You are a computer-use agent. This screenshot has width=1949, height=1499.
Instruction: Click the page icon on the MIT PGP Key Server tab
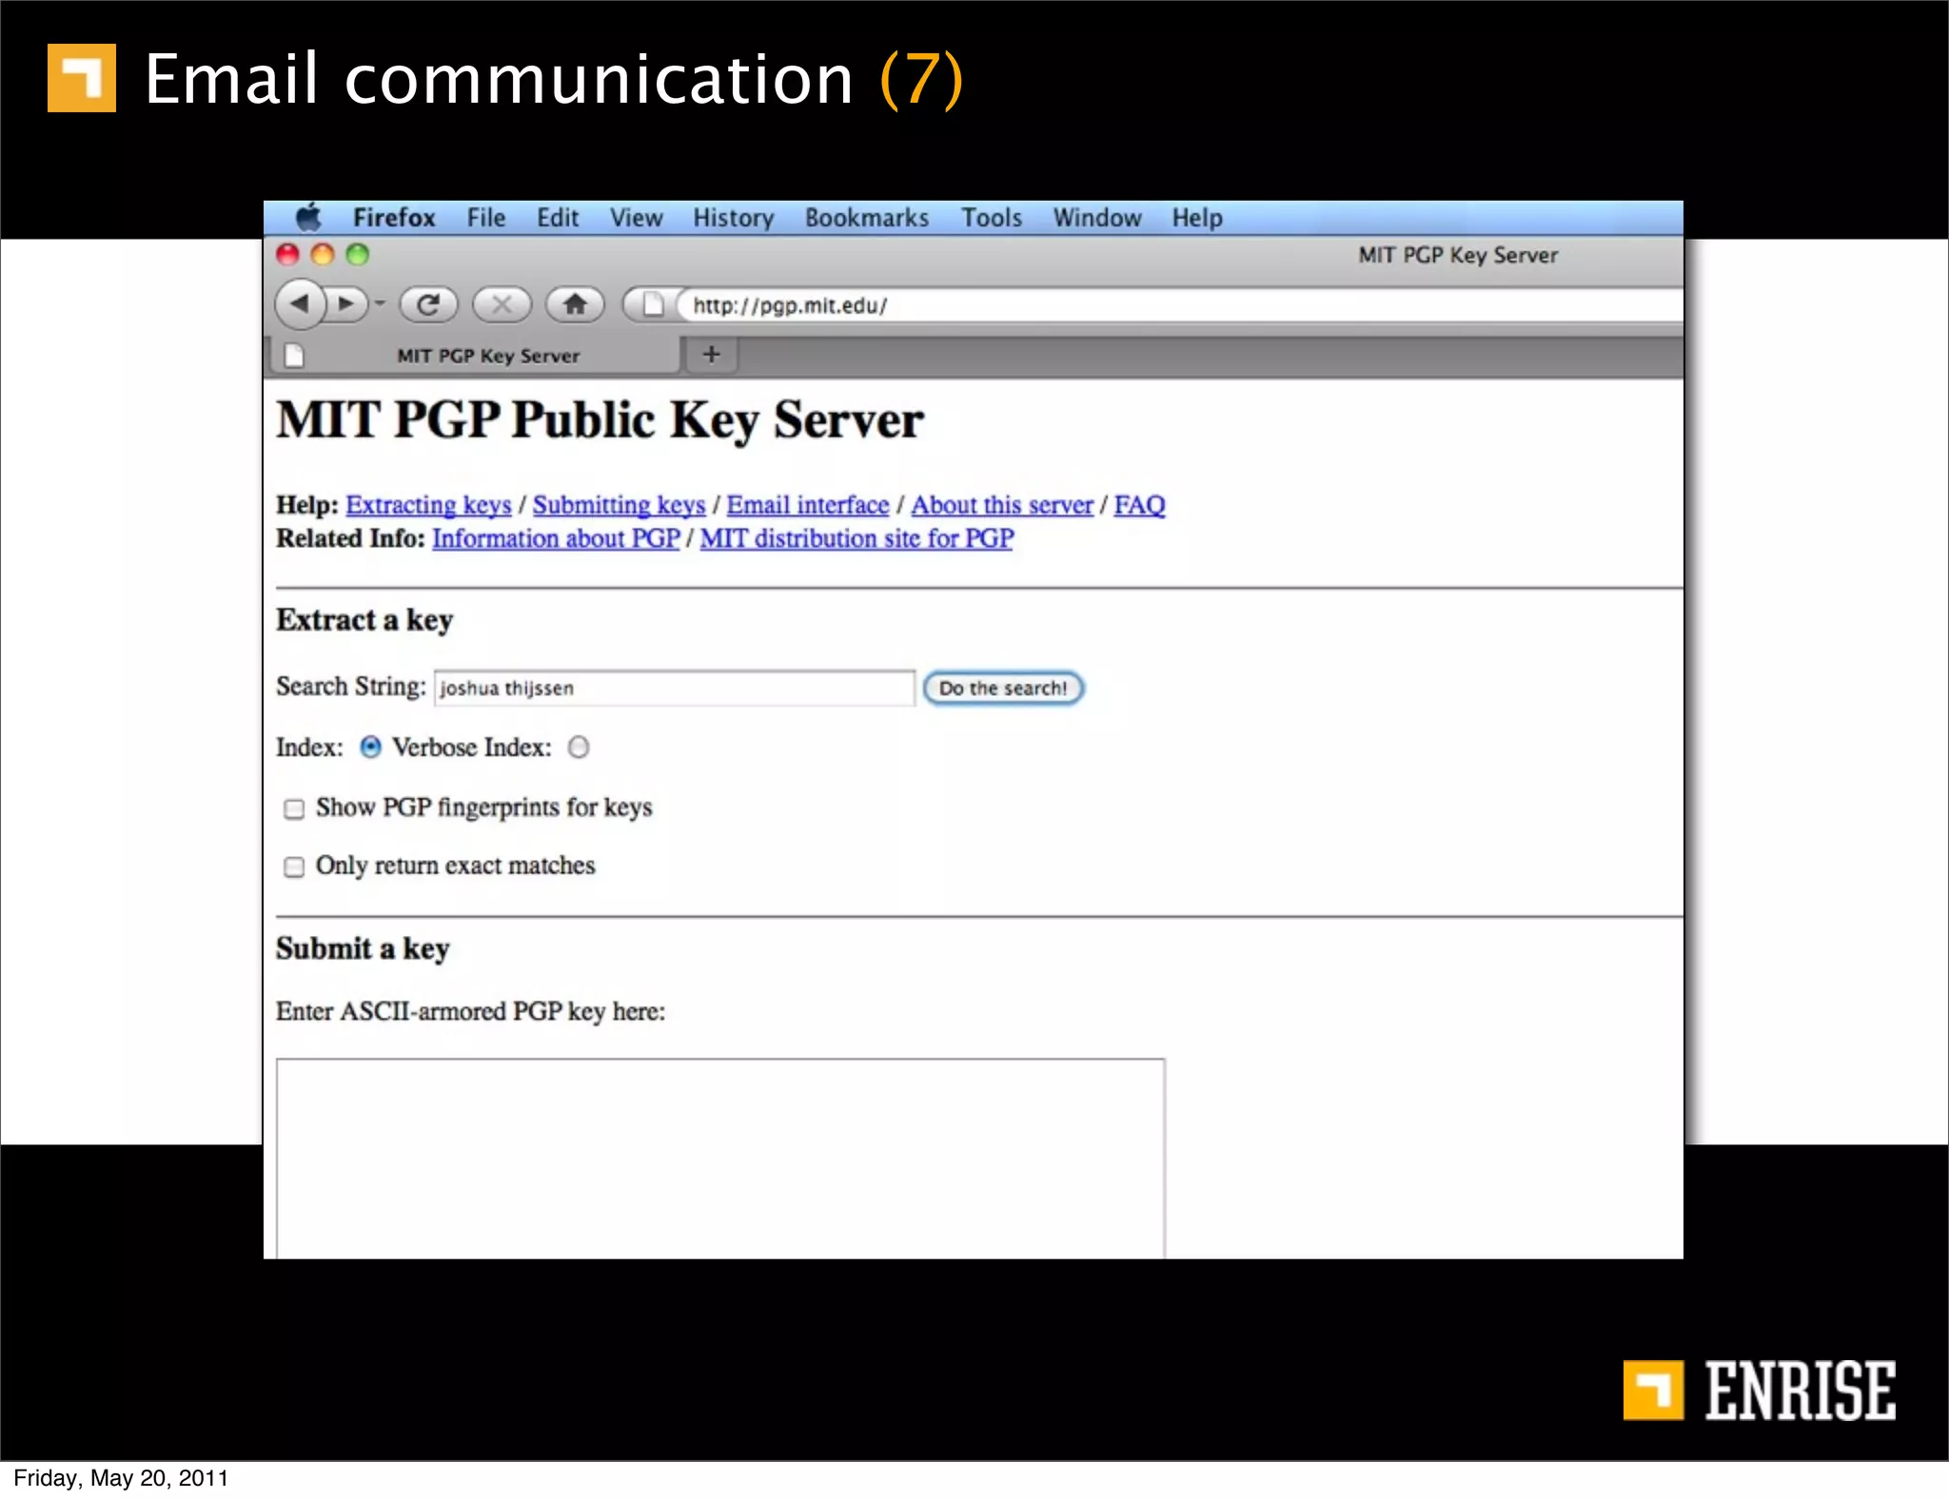tap(295, 356)
